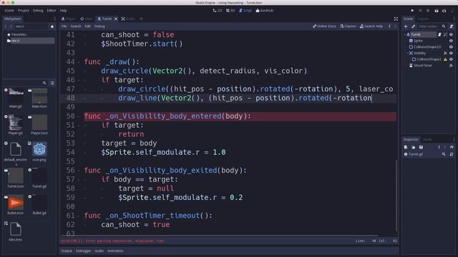Show the CollisionShape2D configuration warning
The height and width of the screenshot is (257, 458).
445,59
